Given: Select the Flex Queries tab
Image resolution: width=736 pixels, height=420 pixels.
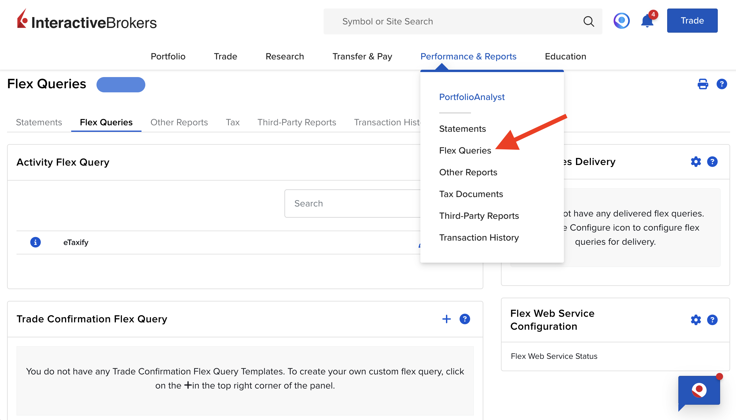Looking at the screenshot, I should pos(106,122).
